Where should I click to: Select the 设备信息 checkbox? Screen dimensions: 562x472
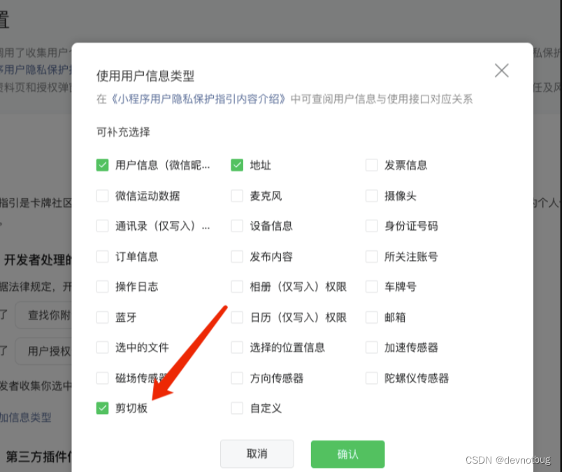pos(237,226)
